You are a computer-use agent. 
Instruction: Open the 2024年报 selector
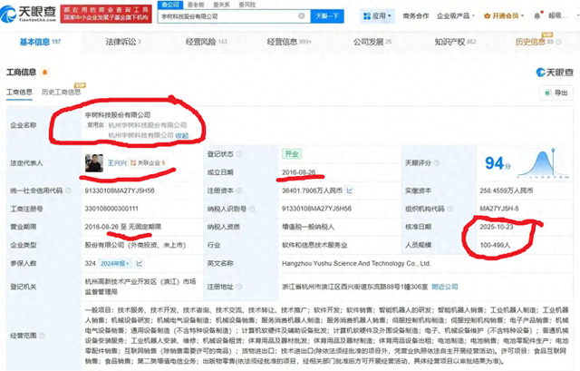pos(115,263)
